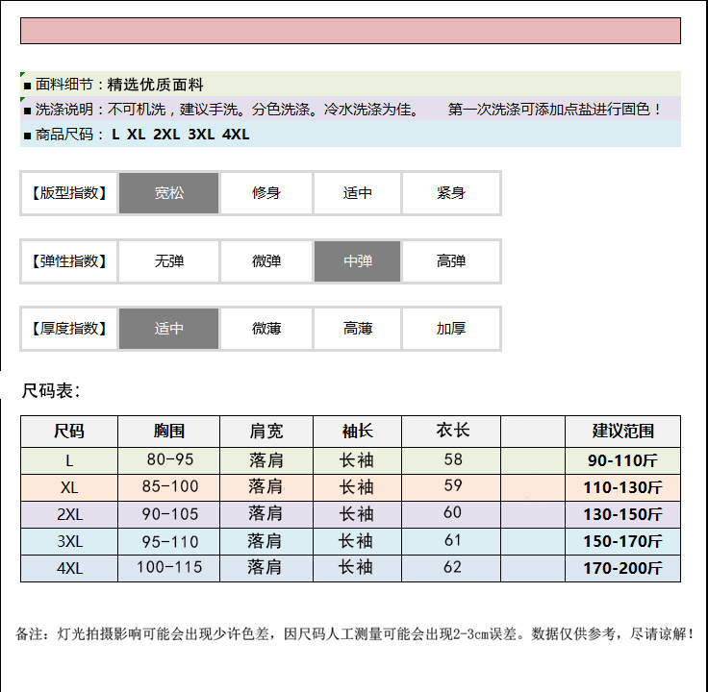Select the 适中 option in 版型指数 row

[x=357, y=193]
